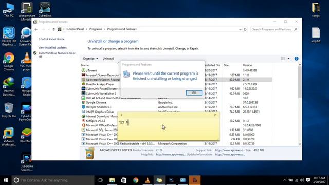Image resolution: width=329 pixels, height=185 pixels.
Task: Open VMware Workstation desktop icon
Action: point(9,137)
